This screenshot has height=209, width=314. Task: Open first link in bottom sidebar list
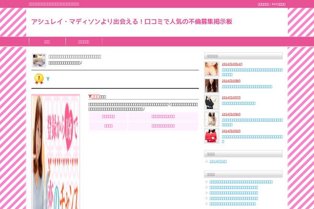tap(241, 182)
